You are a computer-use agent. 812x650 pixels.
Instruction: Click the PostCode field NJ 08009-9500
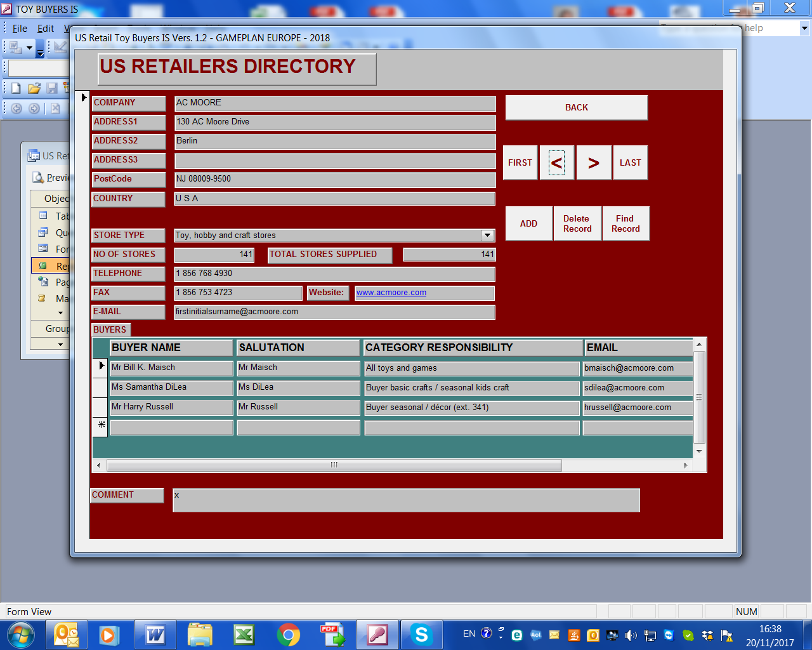coord(335,179)
